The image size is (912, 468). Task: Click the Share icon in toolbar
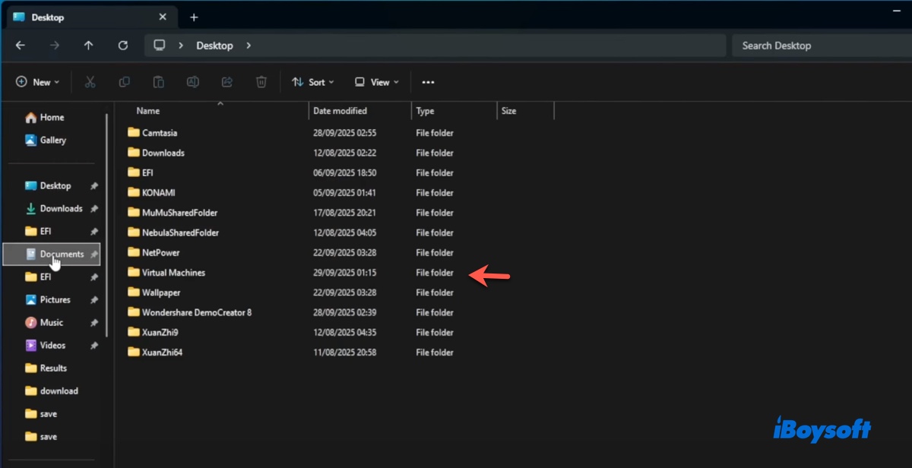pyautogui.click(x=226, y=82)
